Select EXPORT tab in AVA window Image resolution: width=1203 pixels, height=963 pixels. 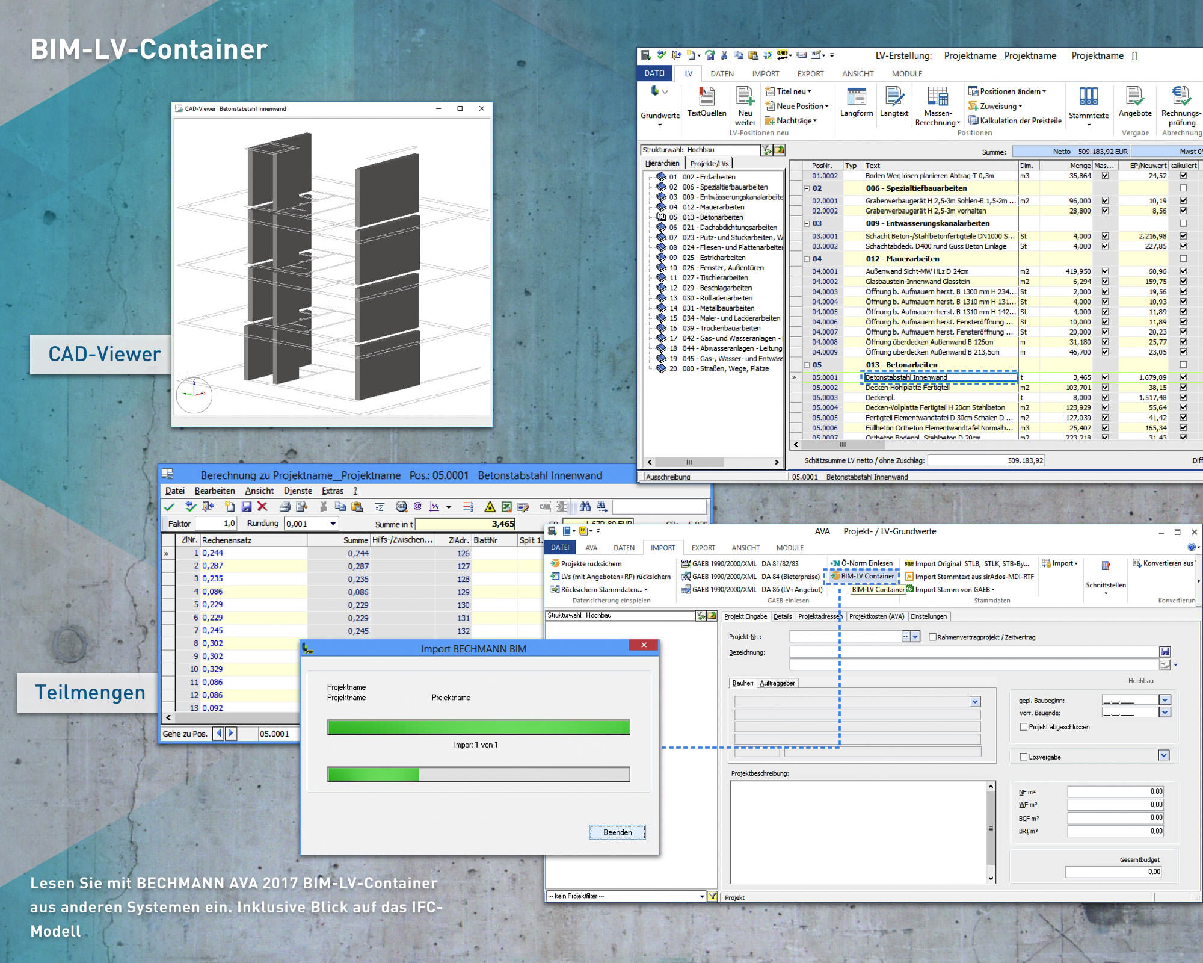click(703, 548)
